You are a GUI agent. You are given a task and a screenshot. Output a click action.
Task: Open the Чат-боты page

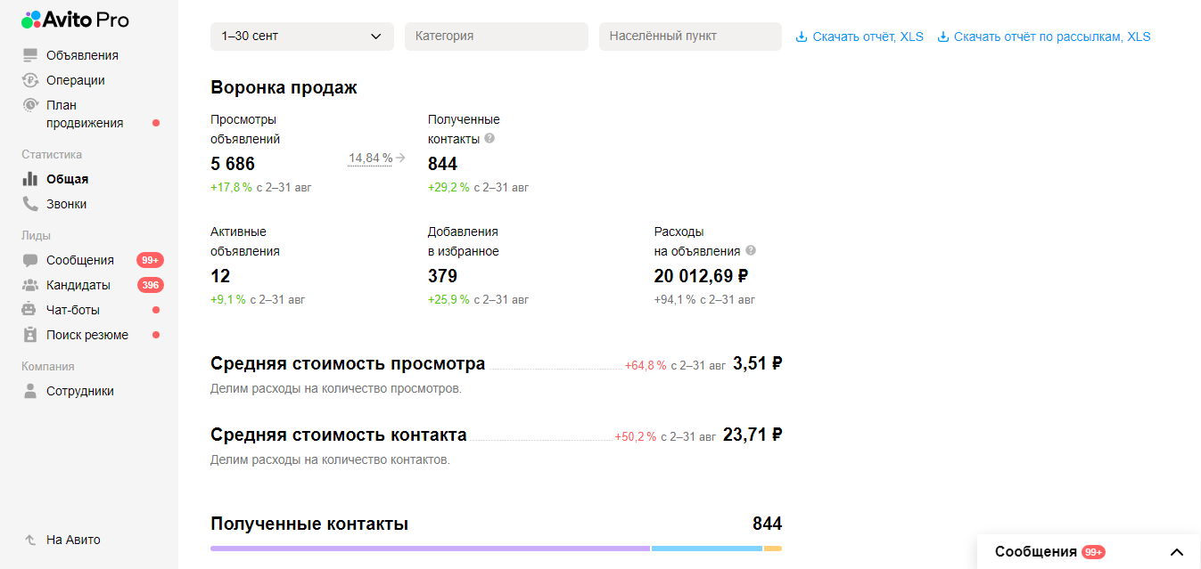point(73,310)
